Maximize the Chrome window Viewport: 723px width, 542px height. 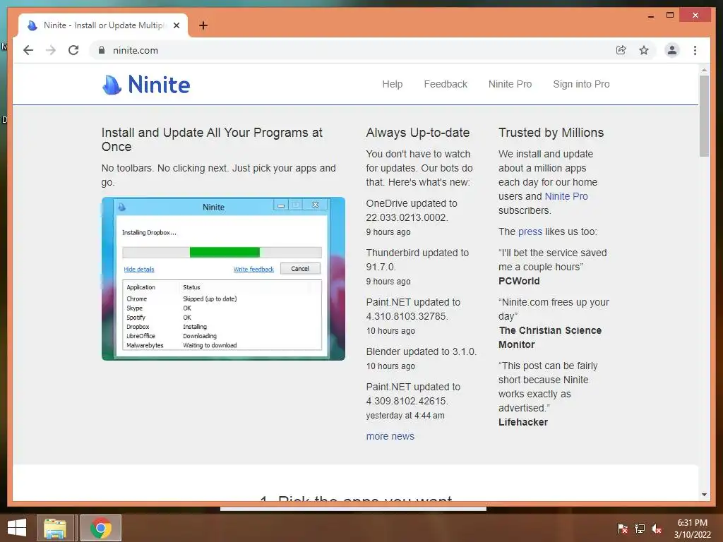[670, 16]
